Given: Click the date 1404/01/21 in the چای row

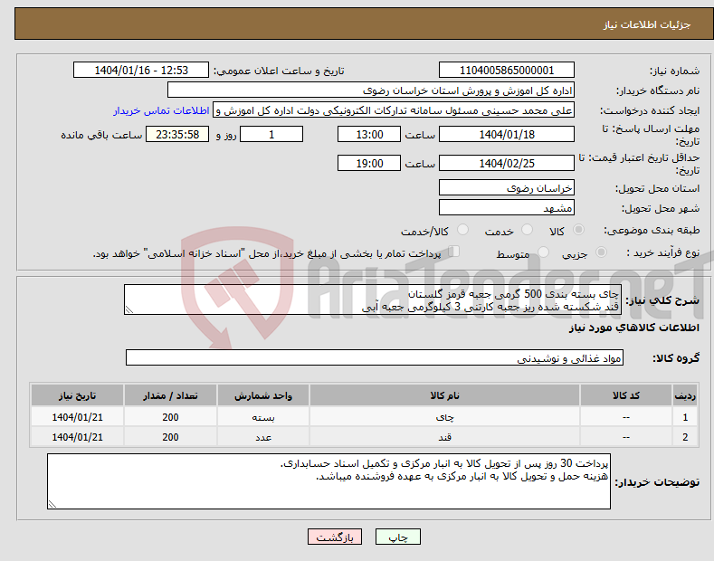Looking at the screenshot, I should coord(78,417).
